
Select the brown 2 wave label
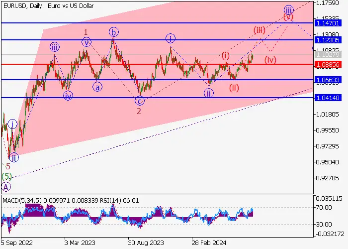coord(139,111)
